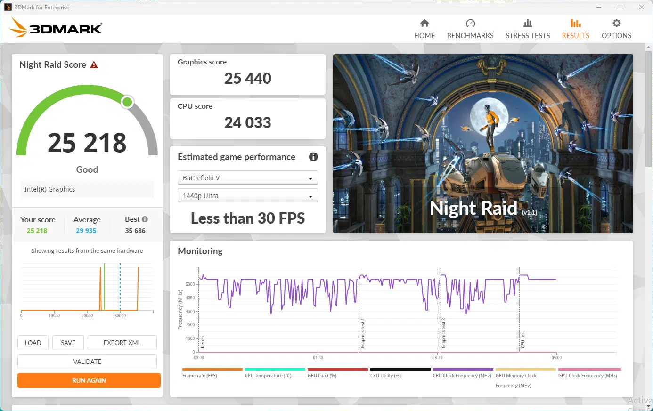Screen dimensions: 653x411
Task: Open the Battlefield V game dropdown
Action: (x=248, y=178)
